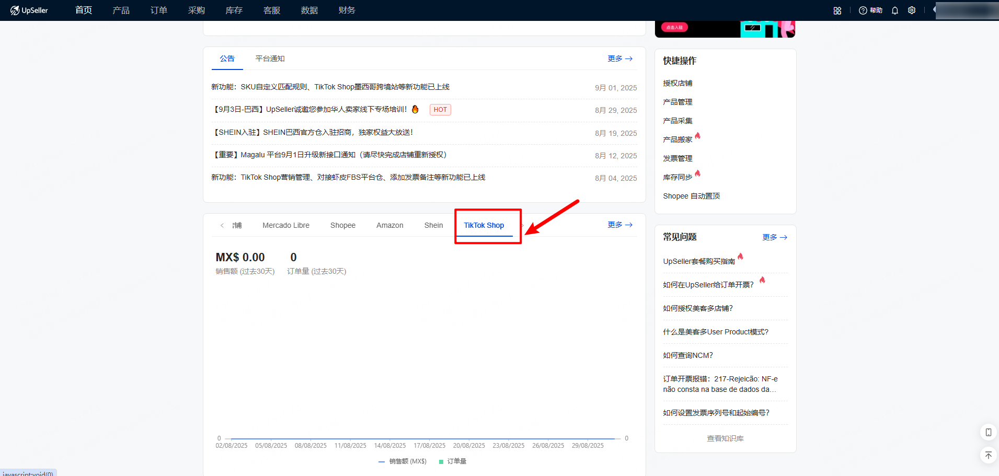Go to 首页 in top navigation

[84, 10]
